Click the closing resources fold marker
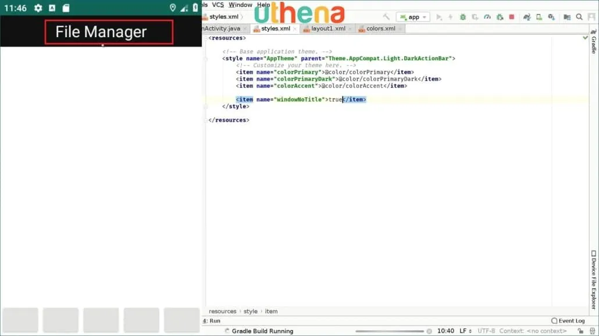The width and height of the screenshot is (599, 336). tap(205, 120)
